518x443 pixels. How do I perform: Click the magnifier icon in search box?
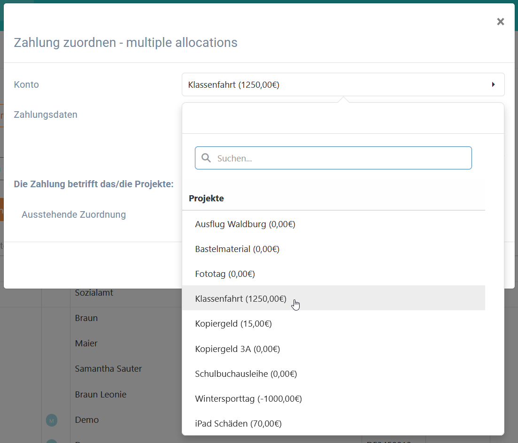[x=206, y=158]
